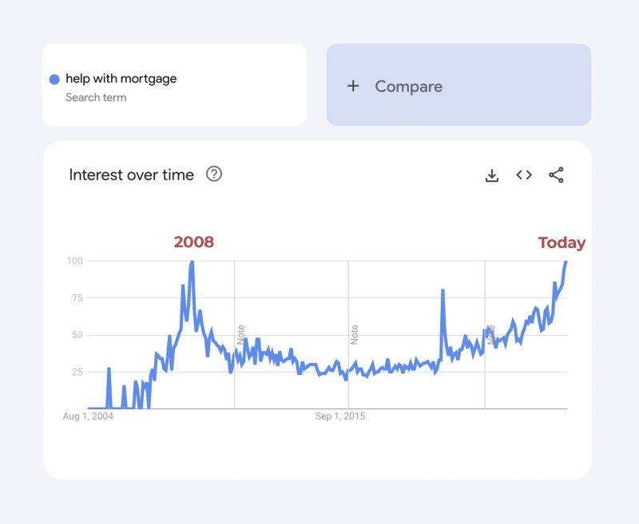Click the angle brackets embed icon
Image resolution: width=639 pixels, height=524 pixels.
(x=524, y=175)
